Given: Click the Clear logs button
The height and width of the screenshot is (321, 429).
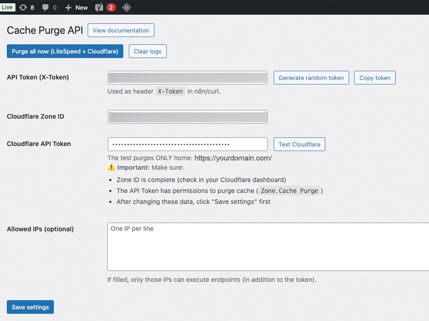Looking at the screenshot, I should tap(147, 51).
